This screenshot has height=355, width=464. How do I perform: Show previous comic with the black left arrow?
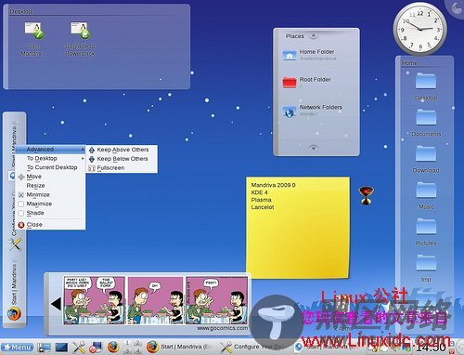(x=56, y=304)
